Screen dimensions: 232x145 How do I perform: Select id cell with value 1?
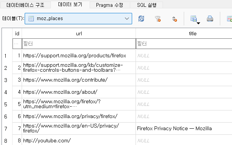[x=17, y=56]
